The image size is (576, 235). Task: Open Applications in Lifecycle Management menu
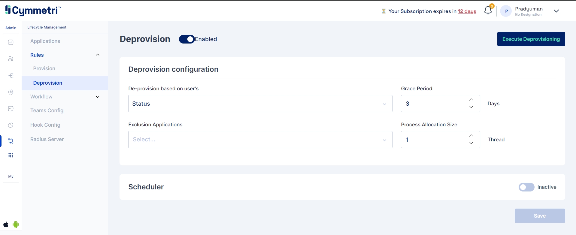[x=45, y=41]
